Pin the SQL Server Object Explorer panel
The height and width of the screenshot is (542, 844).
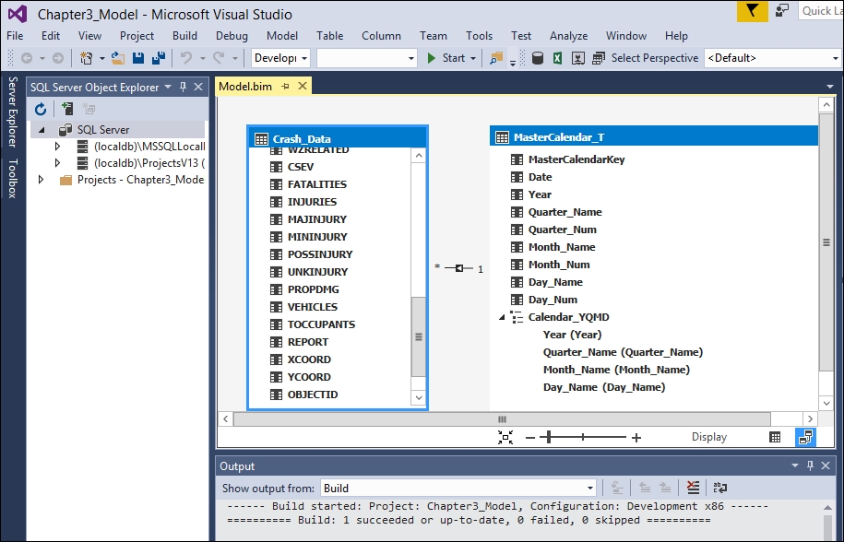[x=183, y=87]
